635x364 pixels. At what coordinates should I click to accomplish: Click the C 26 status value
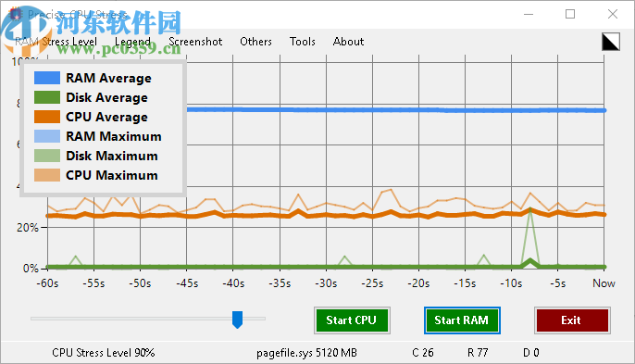(423, 353)
